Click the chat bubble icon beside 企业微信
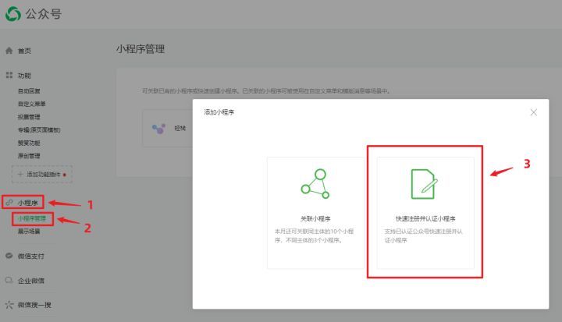The height and width of the screenshot is (322, 562). [9, 280]
